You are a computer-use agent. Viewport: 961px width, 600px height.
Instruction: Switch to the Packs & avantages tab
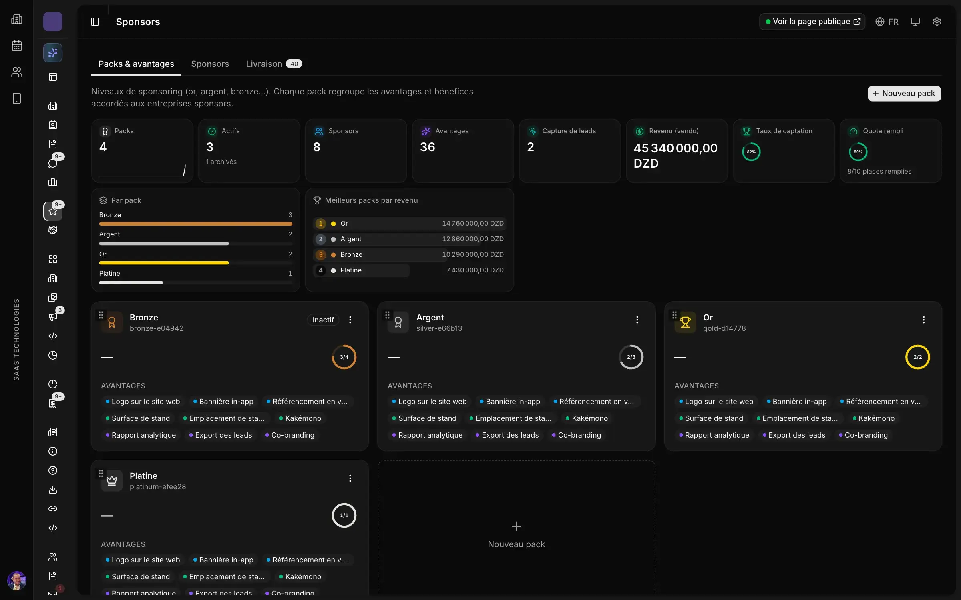coord(136,64)
